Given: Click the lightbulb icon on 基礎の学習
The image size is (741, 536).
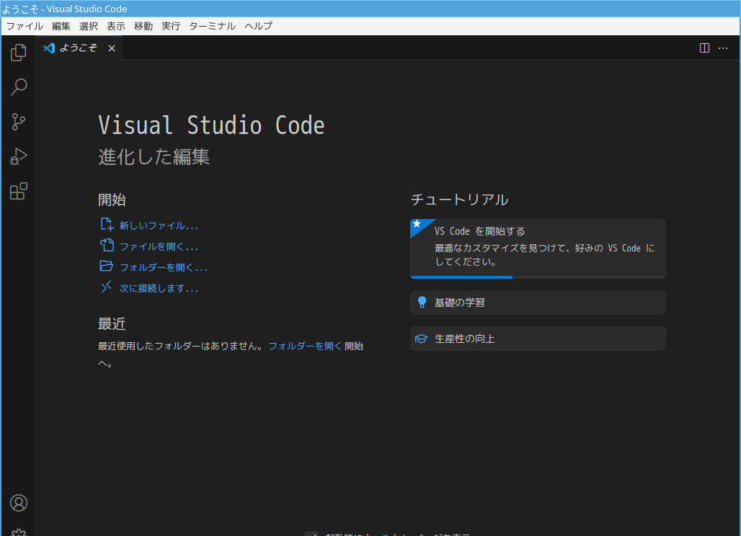Looking at the screenshot, I should [x=422, y=303].
